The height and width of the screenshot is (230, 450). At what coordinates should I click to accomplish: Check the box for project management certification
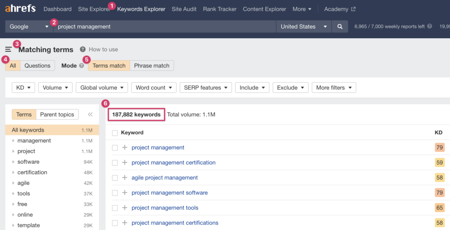tap(115, 163)
